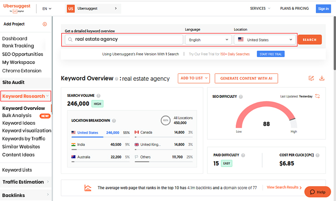Click the United States 246,000 row
The height and width of the screenshot is (201, 336).
click(100, 133)
